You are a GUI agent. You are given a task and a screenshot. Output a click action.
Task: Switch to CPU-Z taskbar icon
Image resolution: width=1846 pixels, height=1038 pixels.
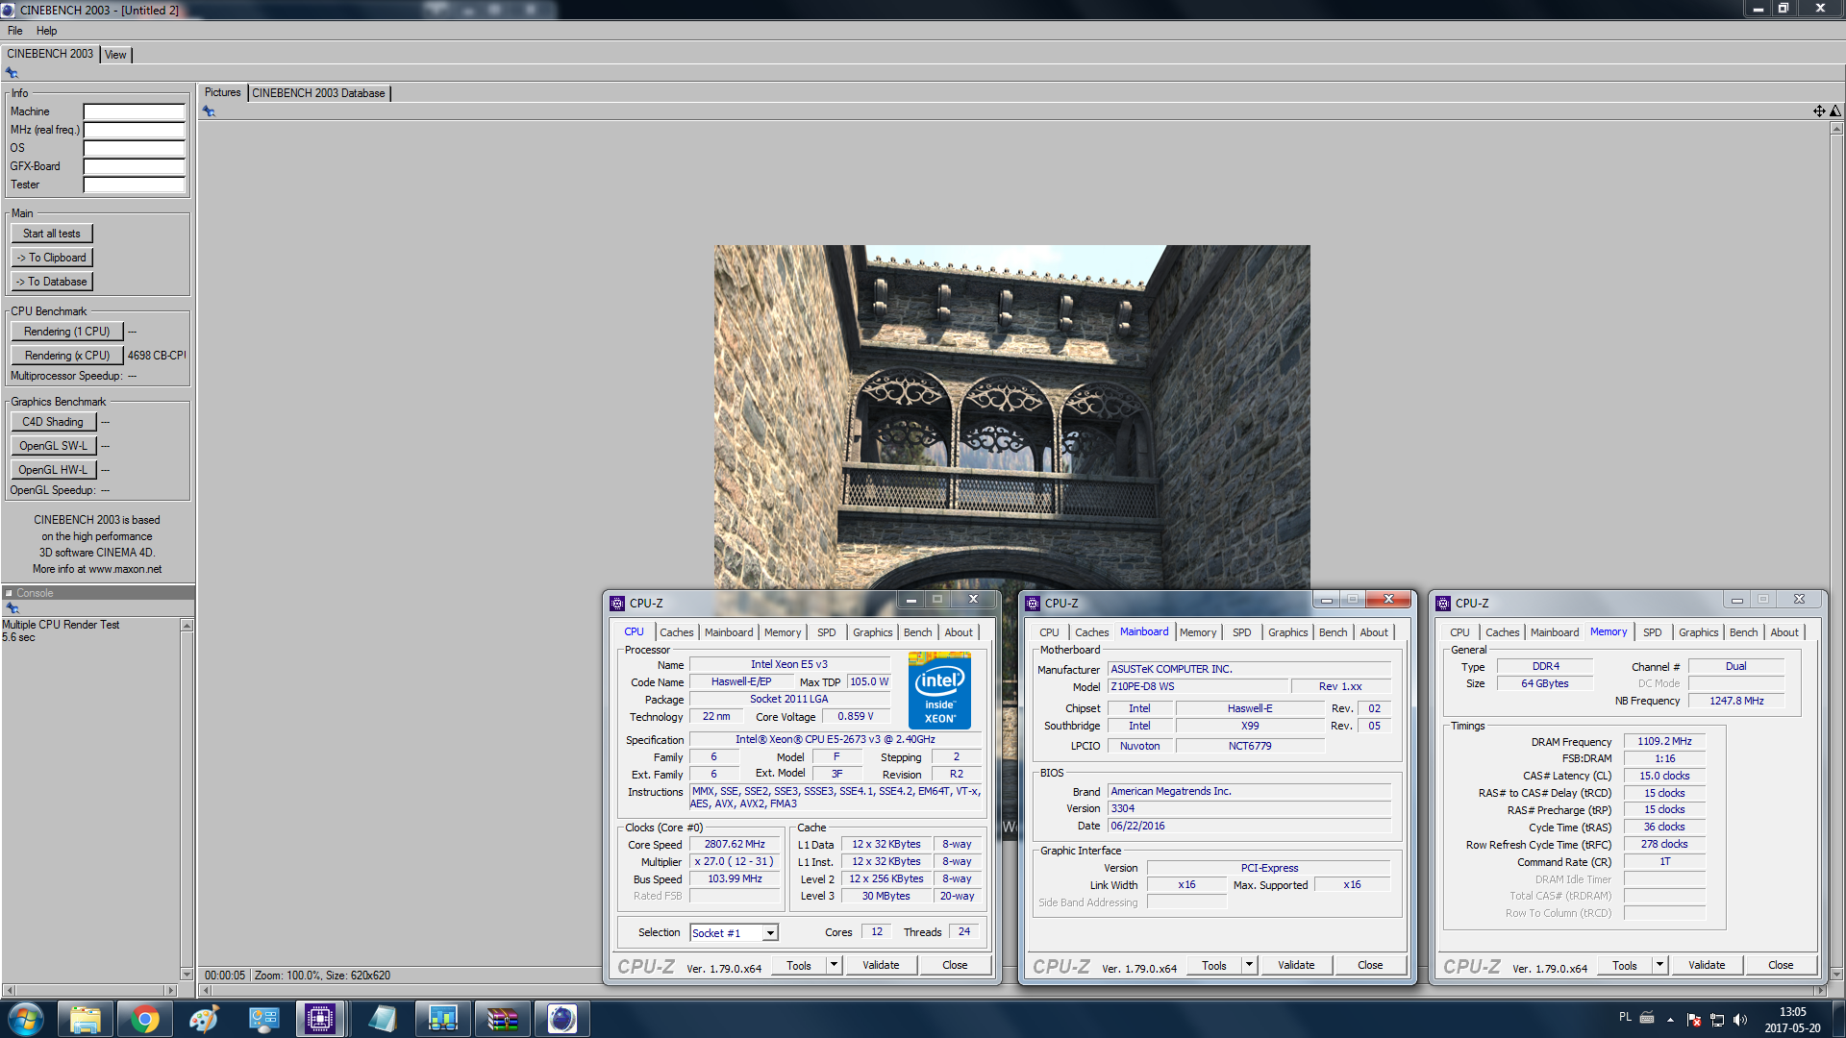pos(320,1019)
